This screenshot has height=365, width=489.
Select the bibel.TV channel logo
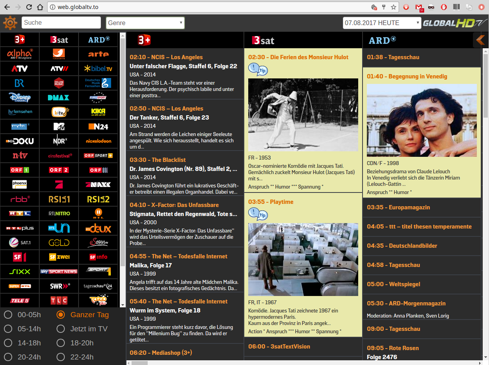coord(98,68)
